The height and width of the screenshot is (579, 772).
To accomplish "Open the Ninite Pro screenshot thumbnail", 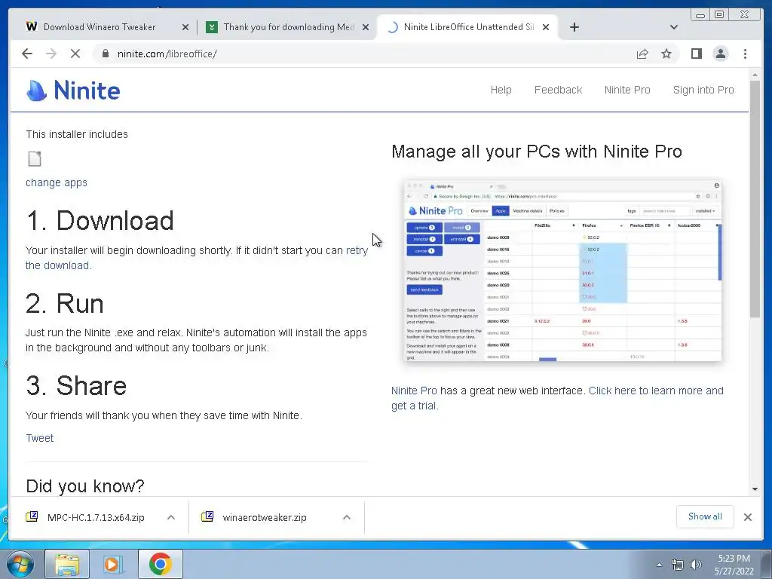I will coord(562,271).
